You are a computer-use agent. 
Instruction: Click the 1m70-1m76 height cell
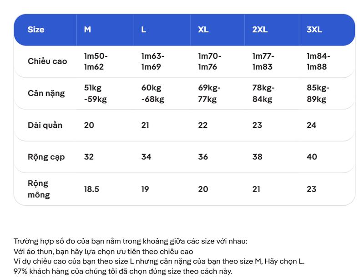[209, 61]
